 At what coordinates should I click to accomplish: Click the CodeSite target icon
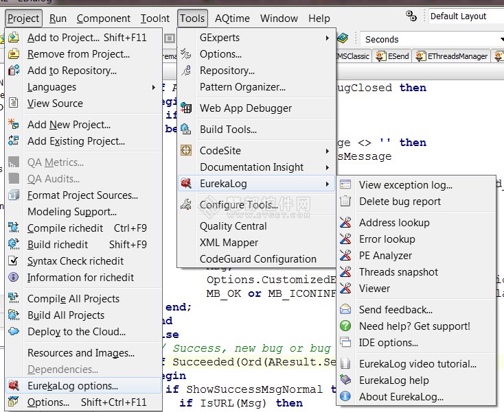pos(186,150)
